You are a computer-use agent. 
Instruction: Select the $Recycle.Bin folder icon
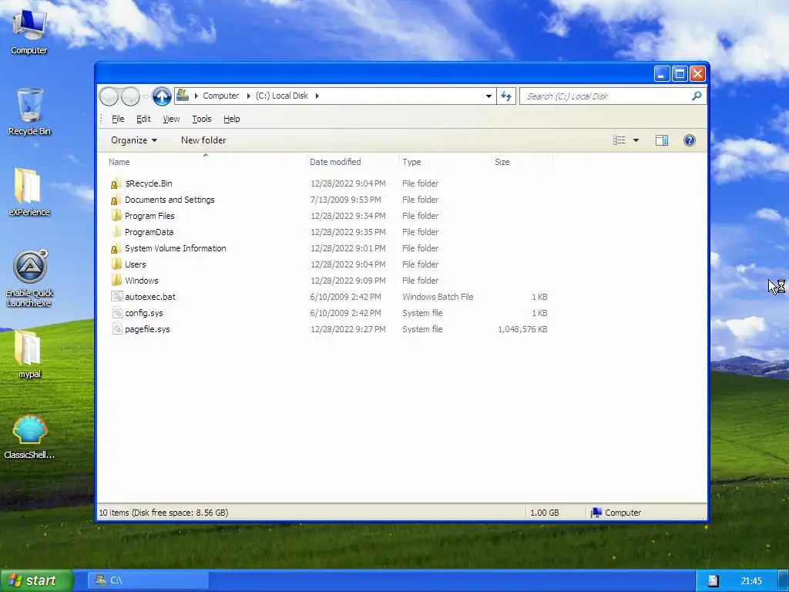116,183
